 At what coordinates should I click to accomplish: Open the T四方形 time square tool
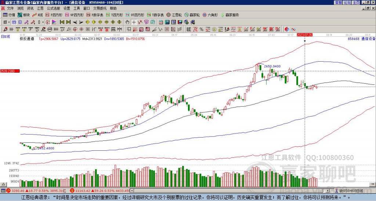click(115, 15)
